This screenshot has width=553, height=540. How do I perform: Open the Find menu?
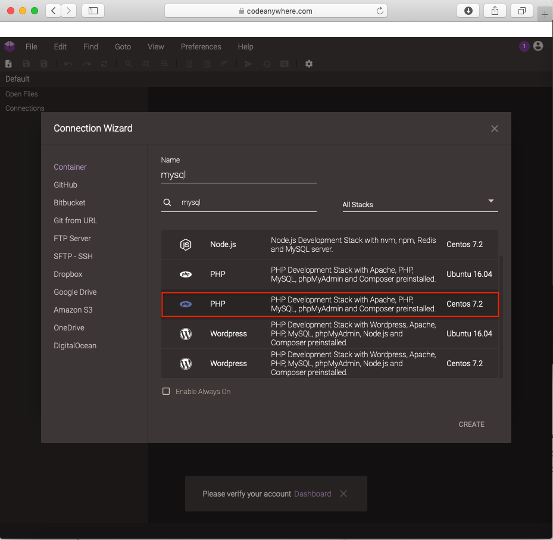(x=90, y=46)
